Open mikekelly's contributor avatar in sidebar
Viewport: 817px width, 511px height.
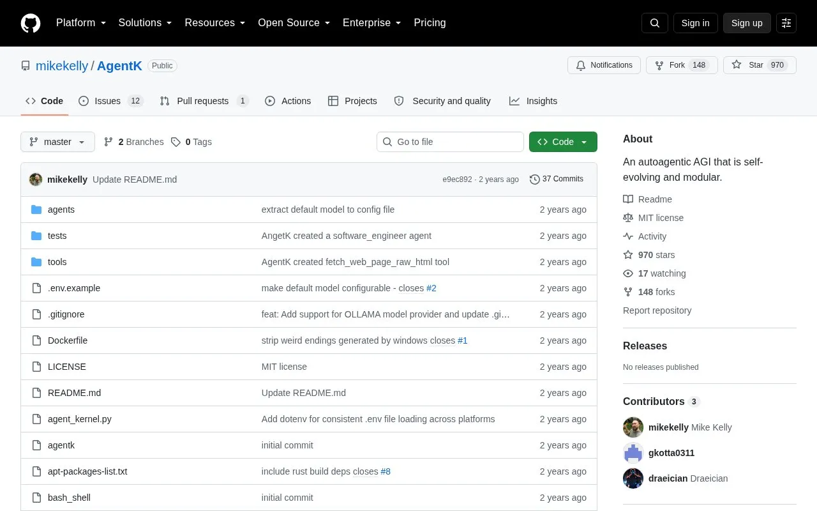tap(633, 427)
